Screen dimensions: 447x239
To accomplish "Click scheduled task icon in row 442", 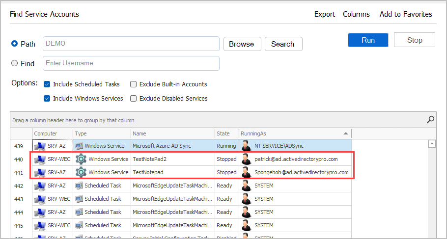I will tap(79, 186).
